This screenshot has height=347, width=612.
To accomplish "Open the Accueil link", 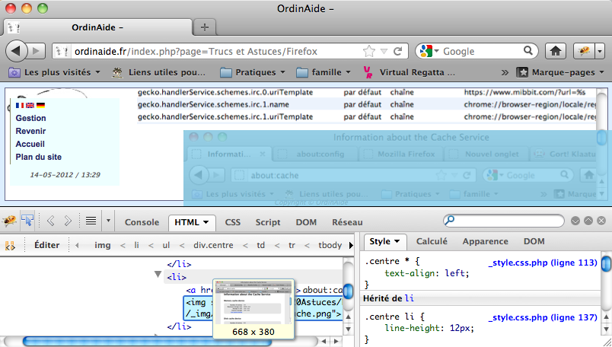I will pos(30,144).
